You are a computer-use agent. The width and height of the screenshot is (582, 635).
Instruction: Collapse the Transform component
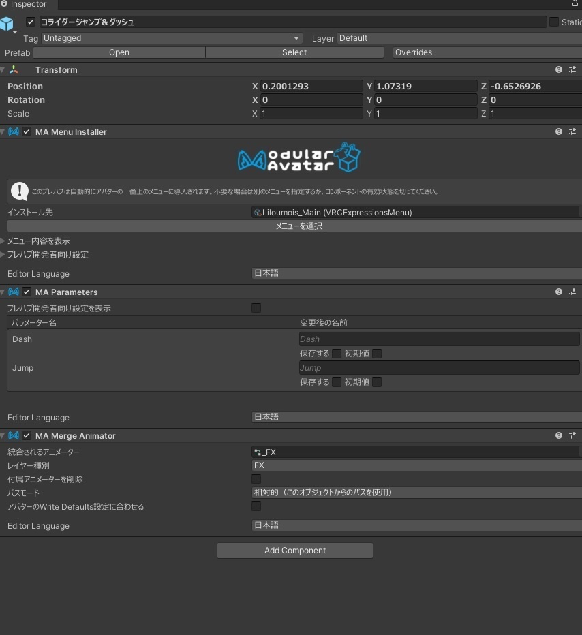tap(3, 69)
